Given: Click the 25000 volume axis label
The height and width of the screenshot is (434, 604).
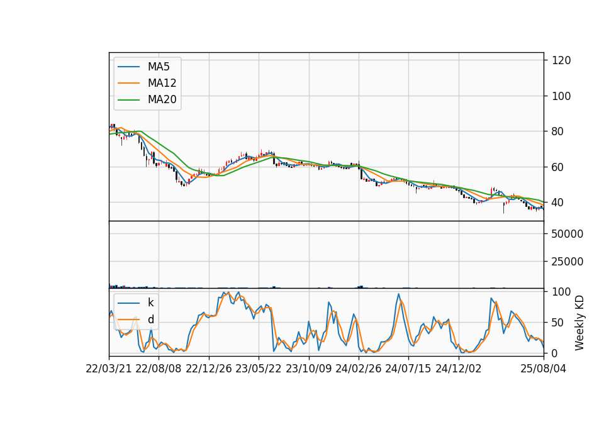Looking at the screenshot, I should tap(568, 262).
